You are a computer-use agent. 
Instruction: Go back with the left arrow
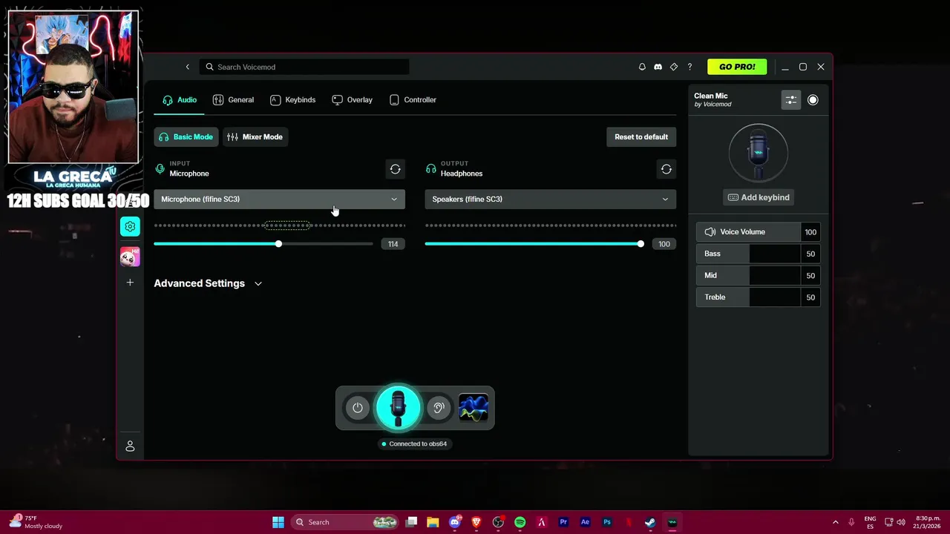click(187, 67)
